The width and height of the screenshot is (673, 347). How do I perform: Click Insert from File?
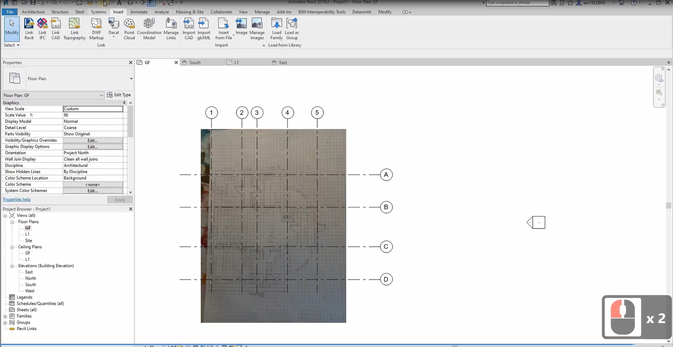224,29
